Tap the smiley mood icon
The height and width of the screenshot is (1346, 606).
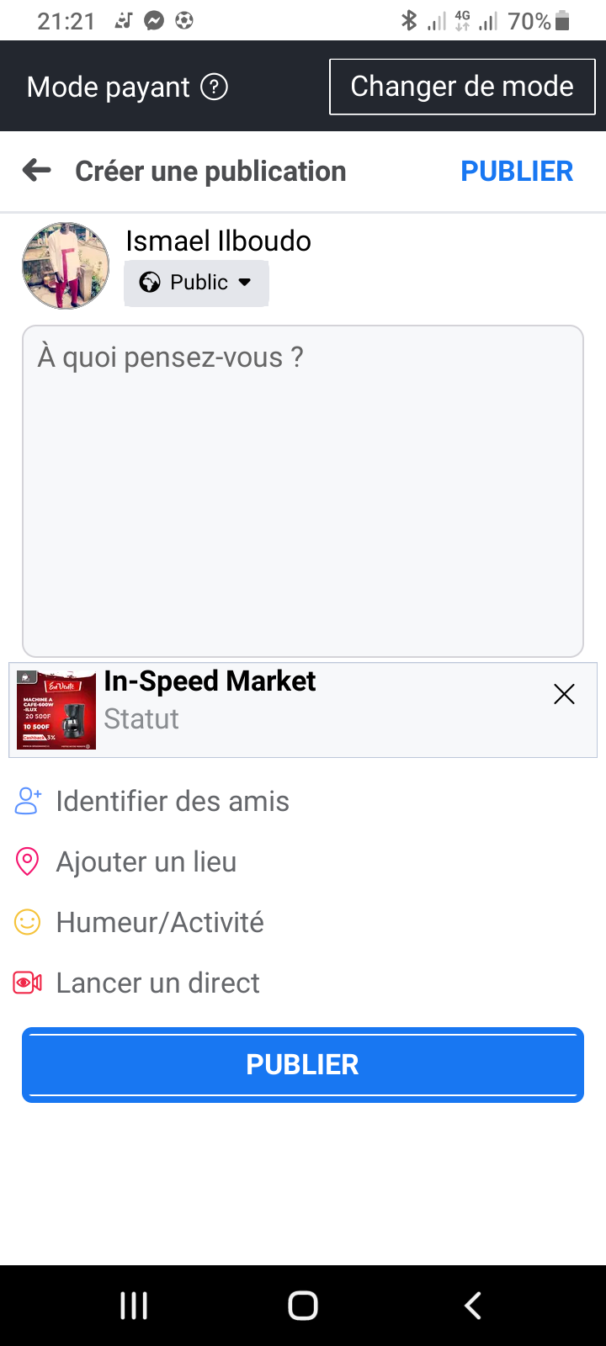[28, 922]
